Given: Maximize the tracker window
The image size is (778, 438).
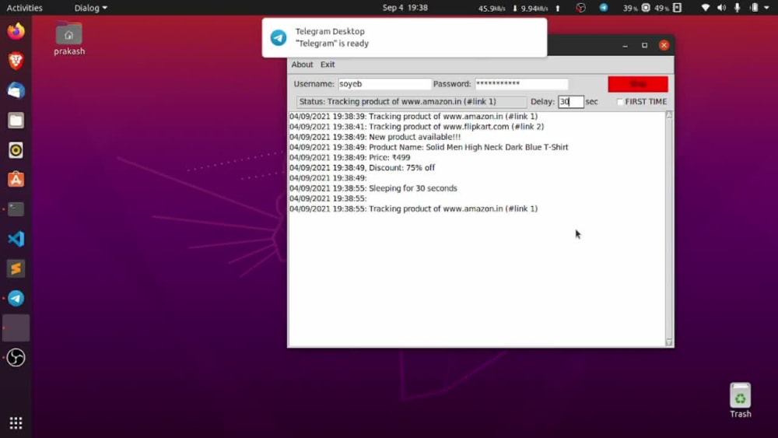Looking at the screenshot, I should pos(644,45).
